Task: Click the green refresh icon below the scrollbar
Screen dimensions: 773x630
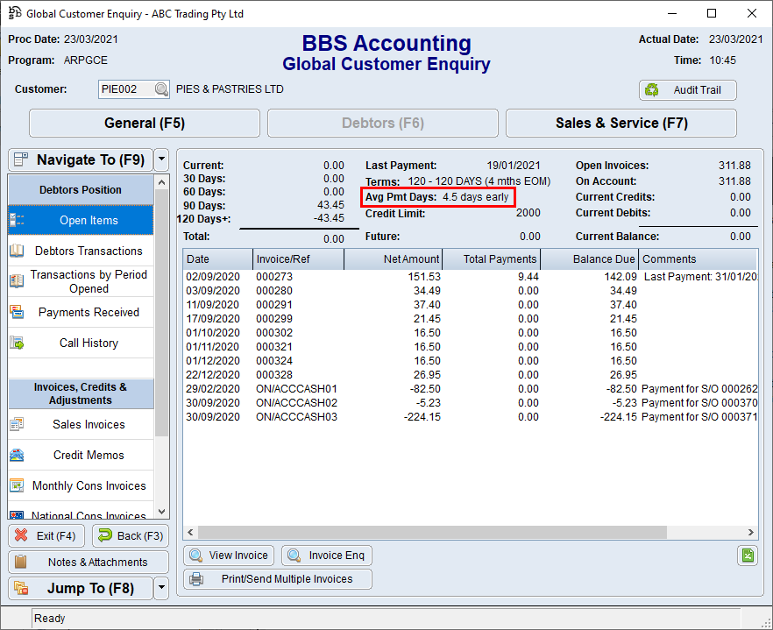Action: (748, 555)
